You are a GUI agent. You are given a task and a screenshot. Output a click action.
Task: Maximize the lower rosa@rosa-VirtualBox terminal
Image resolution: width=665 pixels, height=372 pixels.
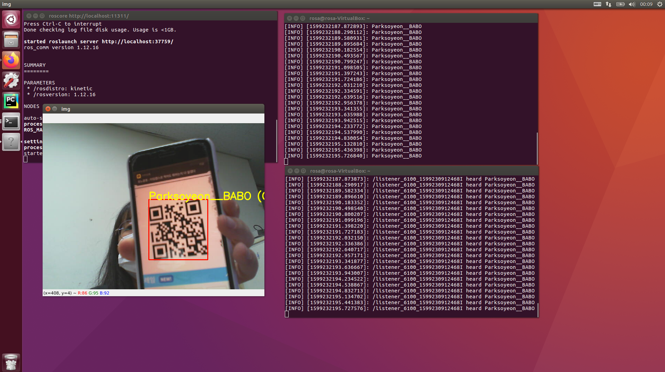[x=303, y=171]
